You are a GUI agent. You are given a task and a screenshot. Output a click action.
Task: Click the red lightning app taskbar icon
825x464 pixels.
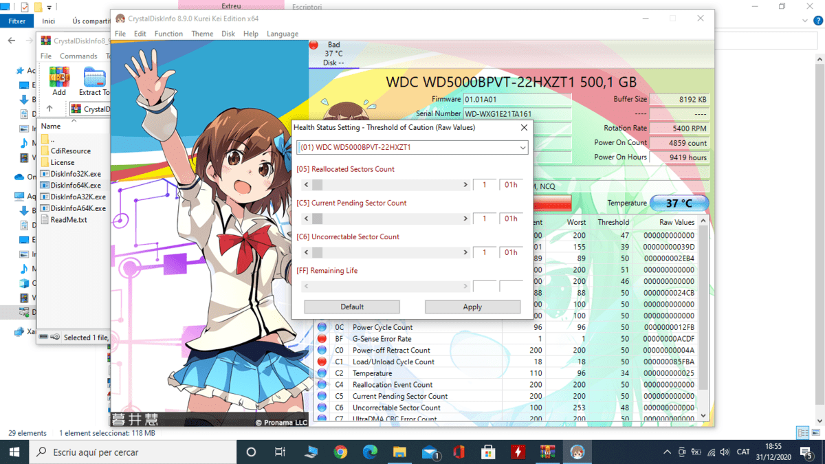518,452
